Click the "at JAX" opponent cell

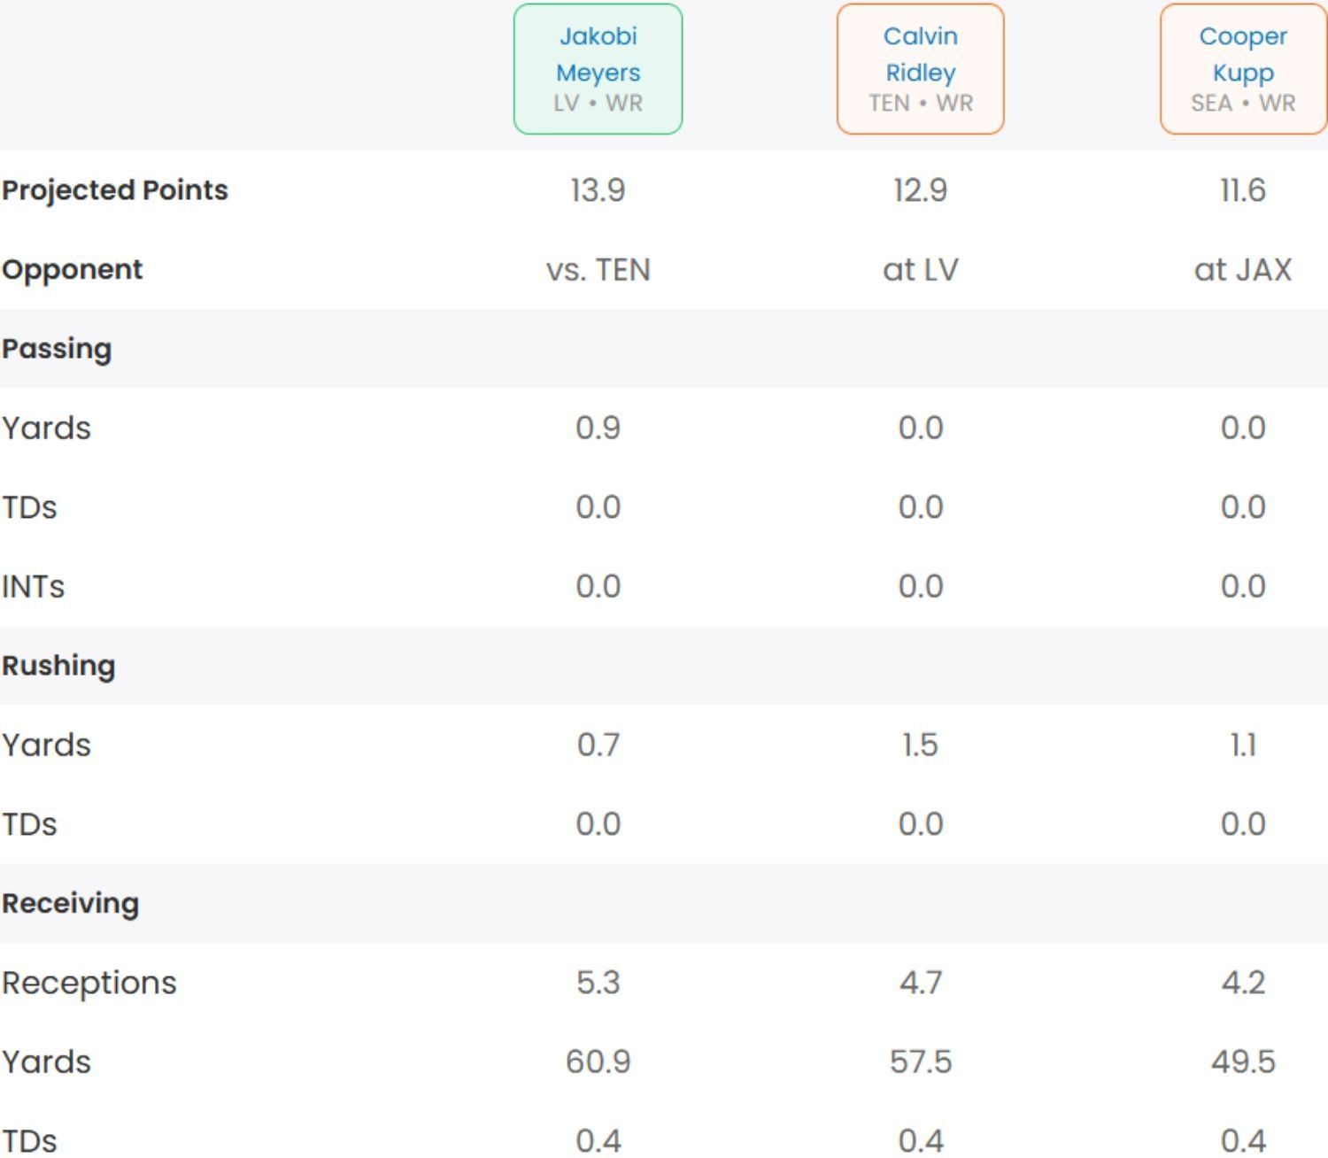click(1243, 269)
